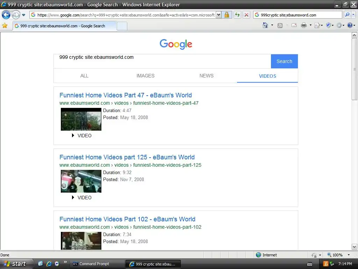Open a new blank tab
Viewport: 358px width, 269px height.
point(122,26)
